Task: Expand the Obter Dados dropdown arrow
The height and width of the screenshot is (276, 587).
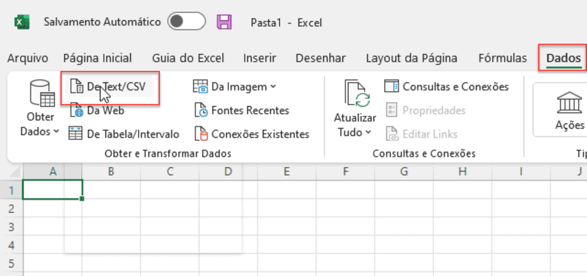Action: coord(56,131)
